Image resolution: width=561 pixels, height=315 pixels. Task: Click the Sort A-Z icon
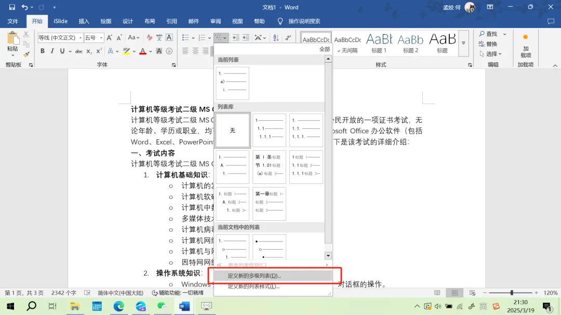click(276, 37)
